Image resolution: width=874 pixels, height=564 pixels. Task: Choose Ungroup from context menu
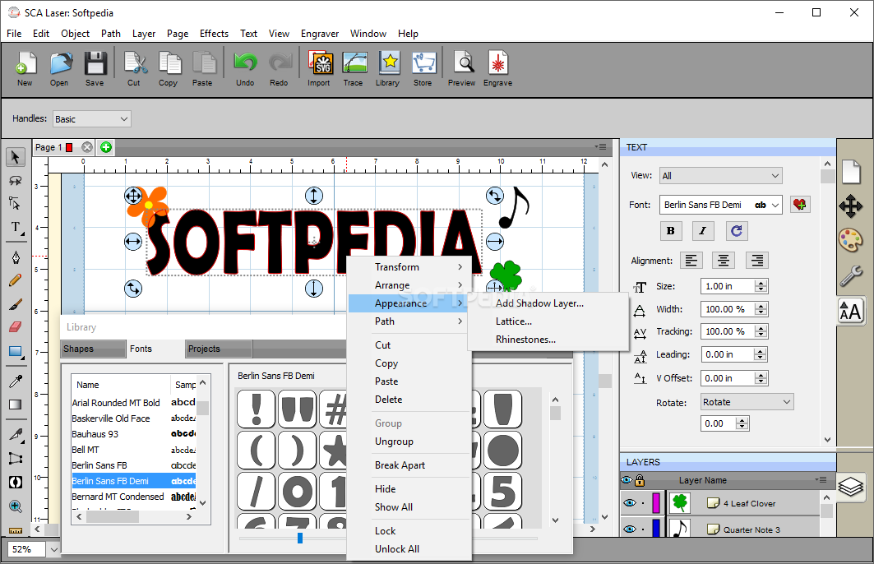[394, 441]
